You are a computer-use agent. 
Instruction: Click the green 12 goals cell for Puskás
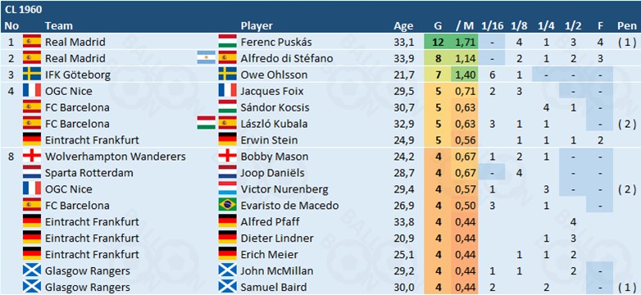click(438, 42)
